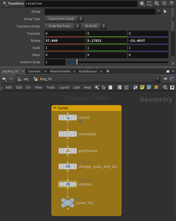
Task: Select the rotation transform node
Action: pyautogui.click(x=68, y=184)
